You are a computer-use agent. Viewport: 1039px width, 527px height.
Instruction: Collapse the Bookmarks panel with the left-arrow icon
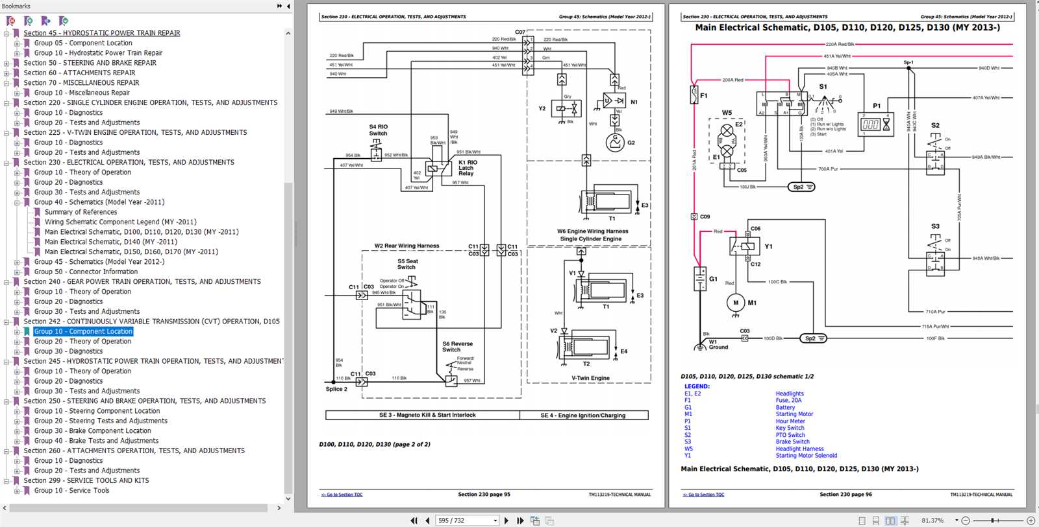pyautogui.click(x=288, y=6)
